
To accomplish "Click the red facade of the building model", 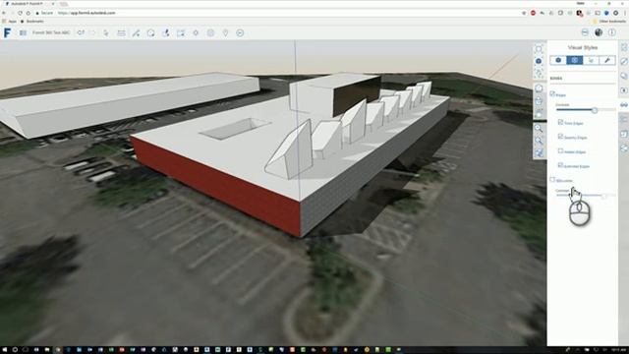I will point(216,187).
